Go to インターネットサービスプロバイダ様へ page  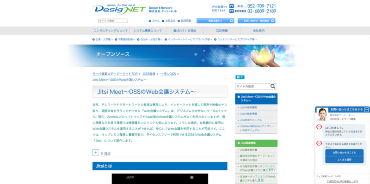[x=190, y=40]
